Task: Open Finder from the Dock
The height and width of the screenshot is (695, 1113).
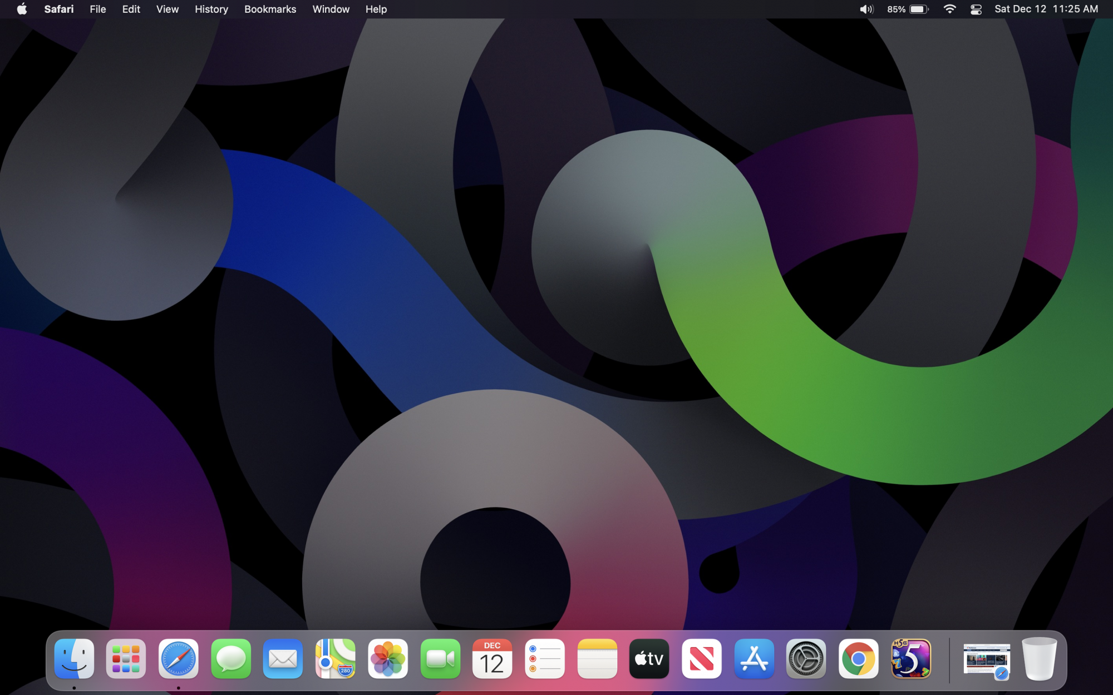Action: coord(74,659)
